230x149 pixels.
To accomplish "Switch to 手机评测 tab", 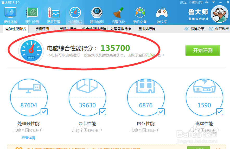I will click(42, 29).
